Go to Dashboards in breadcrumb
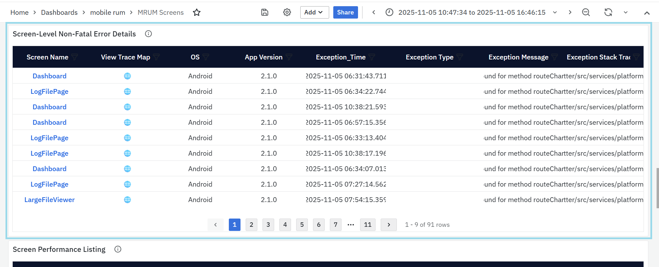This screenshot has height=267, width=659. (59, 12)
